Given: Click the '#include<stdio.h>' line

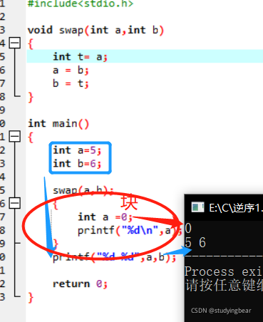Looking at the screenshot, I should pos(81,4).
